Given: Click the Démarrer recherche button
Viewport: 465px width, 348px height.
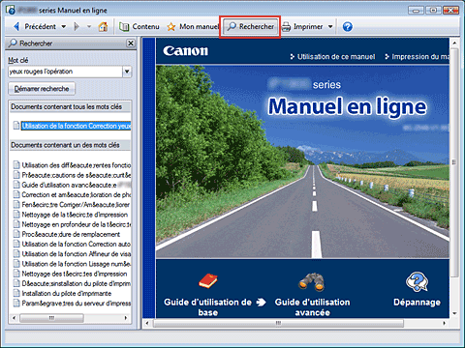Looking at the screenshot, I should tap(42, 89).
